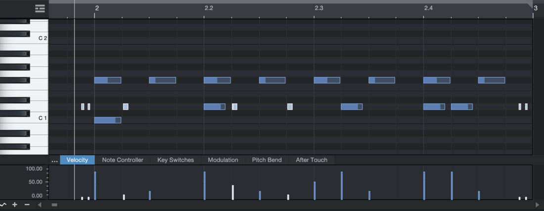Play the D#1 black piano key
The width and height of the screenshot is (544, 211).
click(x=15, y=100)
